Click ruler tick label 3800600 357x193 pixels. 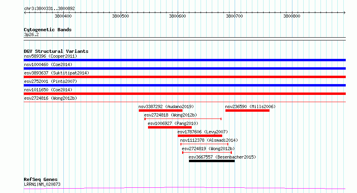click(177, 16)
